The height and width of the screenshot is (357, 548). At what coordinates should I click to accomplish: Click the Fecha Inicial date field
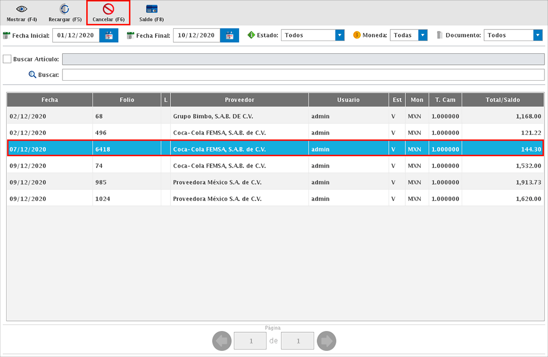(75, 35)
